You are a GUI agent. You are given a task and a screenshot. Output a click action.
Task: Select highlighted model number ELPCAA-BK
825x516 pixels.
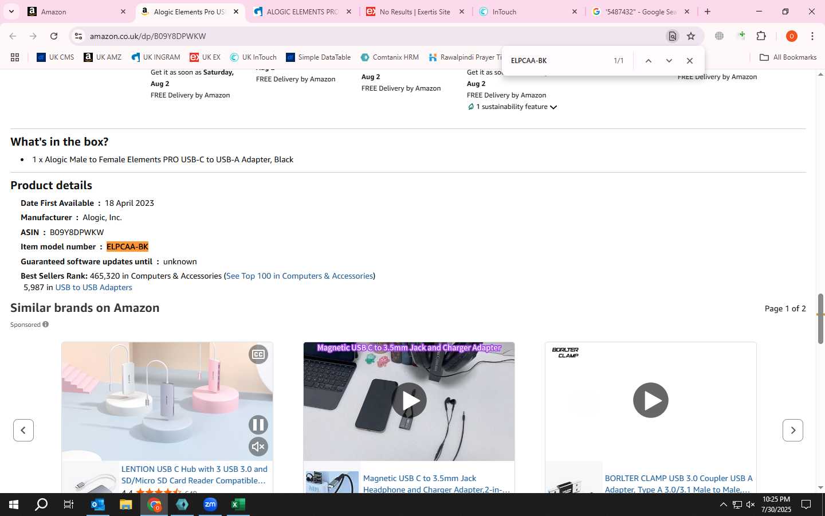coord(127,247)
